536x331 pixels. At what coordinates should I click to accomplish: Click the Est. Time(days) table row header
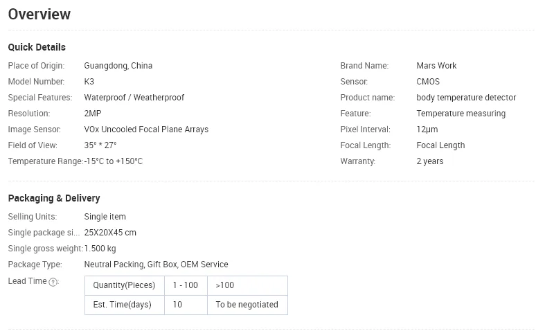coord(124,304)
